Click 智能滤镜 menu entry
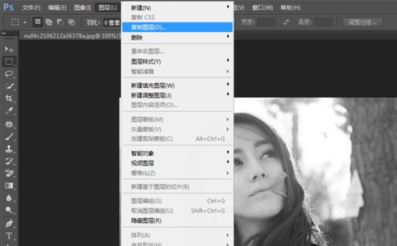The image size is (397, 246). [x=177, y=72]
